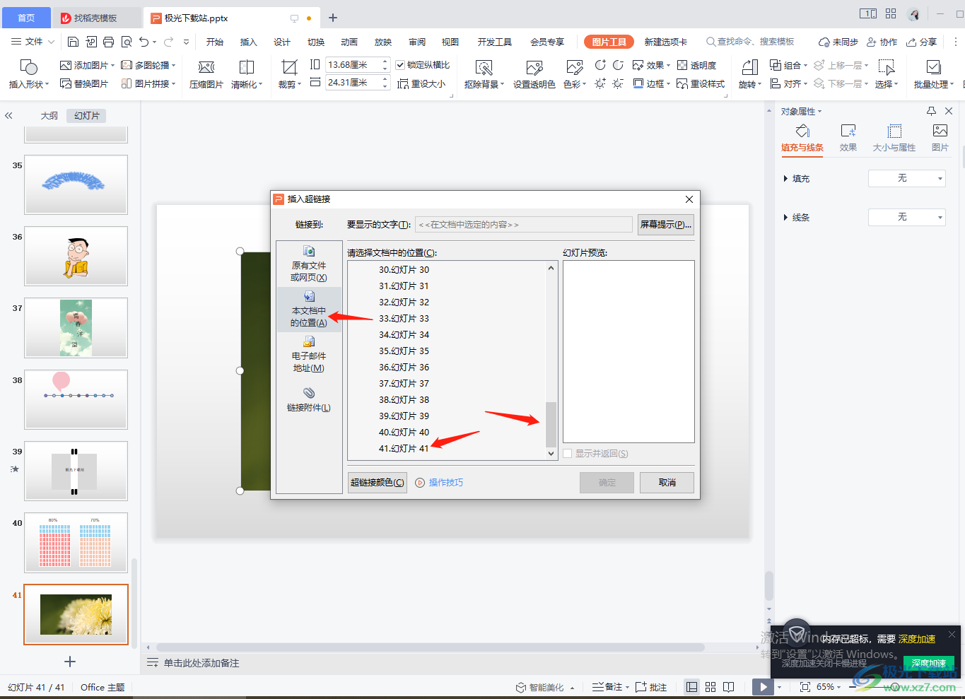The height and width of the screenshot is (699, 965).
Task: Click the Print icon in quick toolbar
Action: click(x=108, y=42)
